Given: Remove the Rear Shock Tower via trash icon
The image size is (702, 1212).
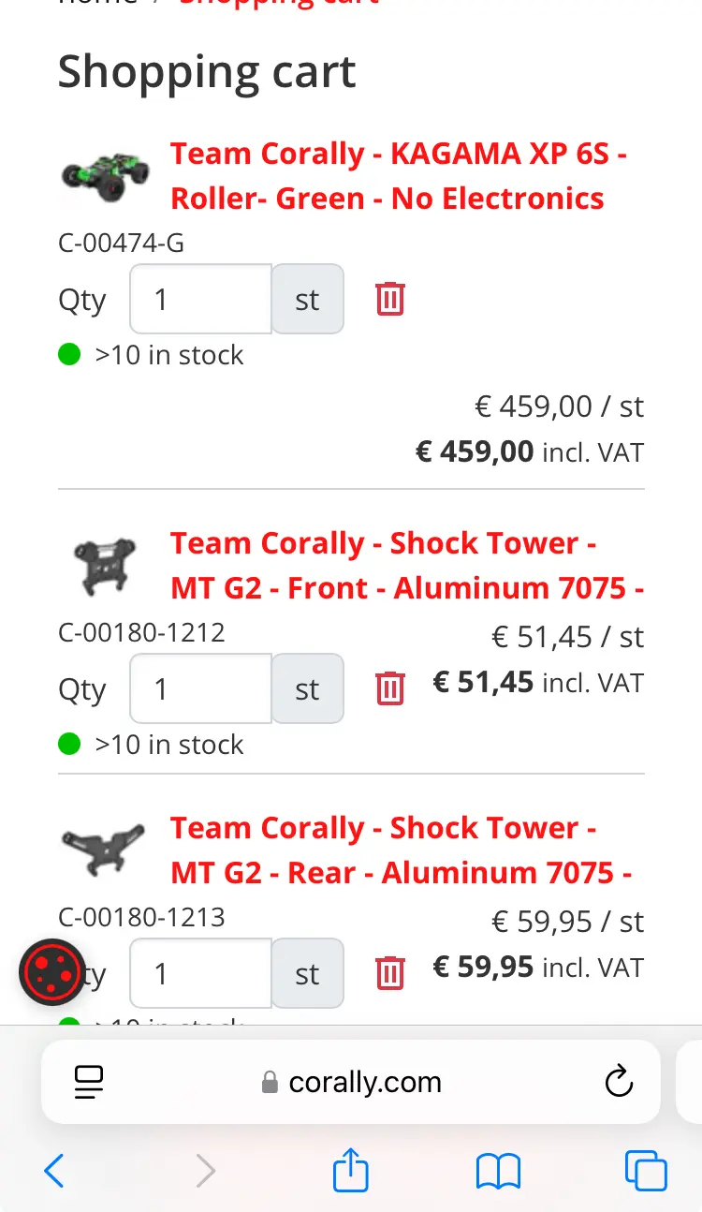Looking at the screenshot, I should point(390,973).
